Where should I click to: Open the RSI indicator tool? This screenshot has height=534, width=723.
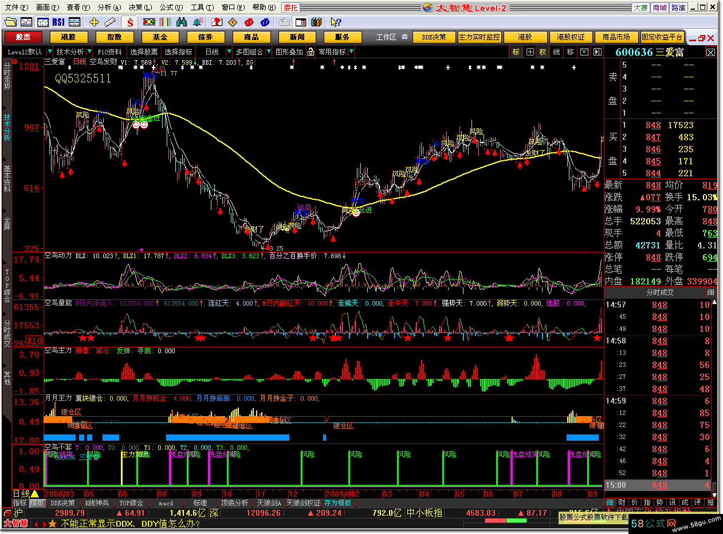pyautogui.click(x=58, y=22)
